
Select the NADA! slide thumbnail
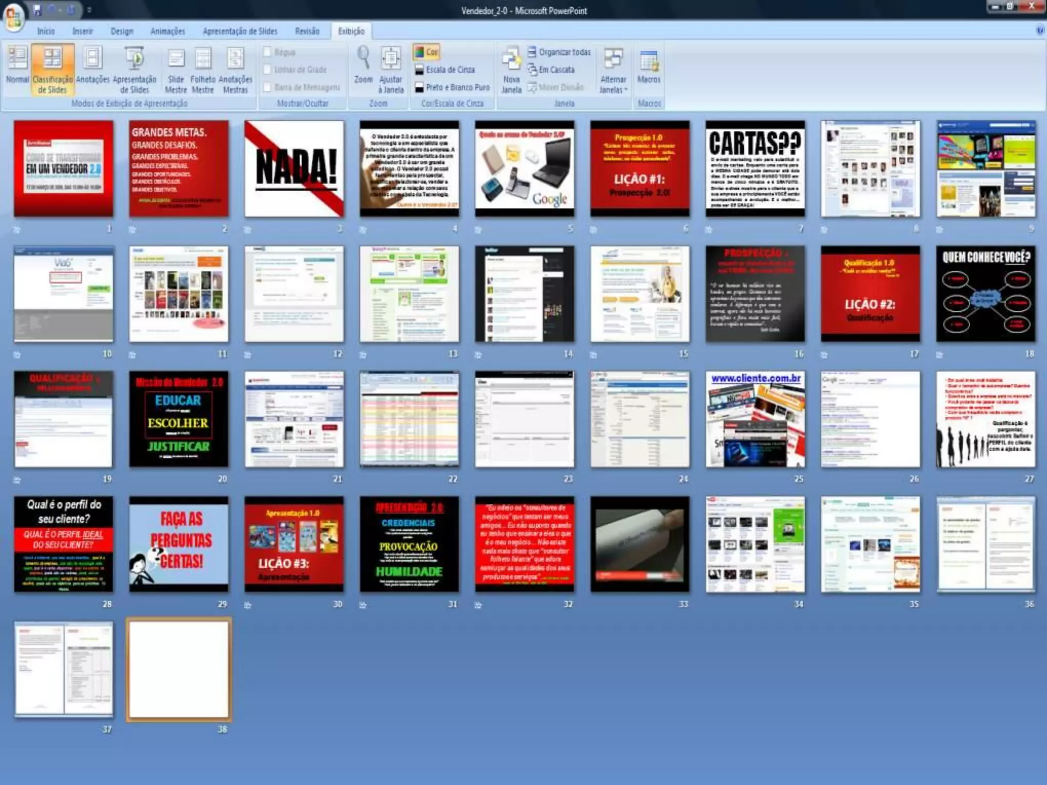[x=294, y=169]
